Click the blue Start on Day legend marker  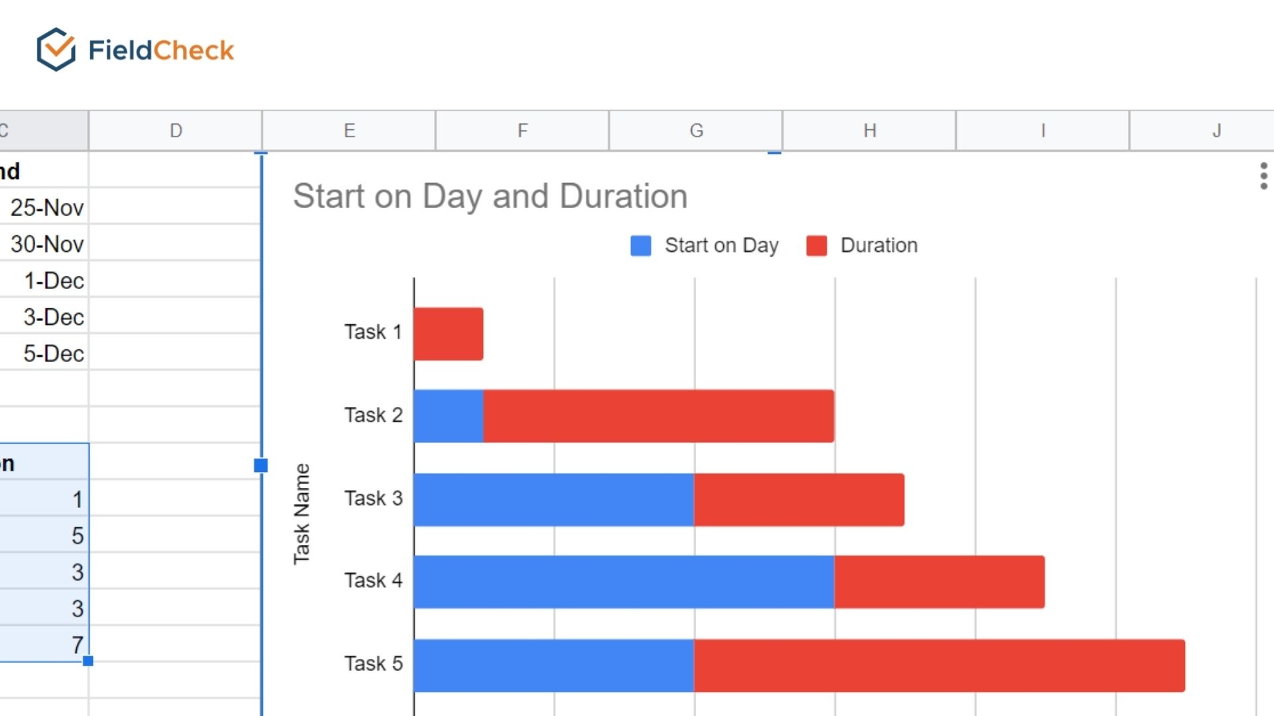click(x=640, y=245)
